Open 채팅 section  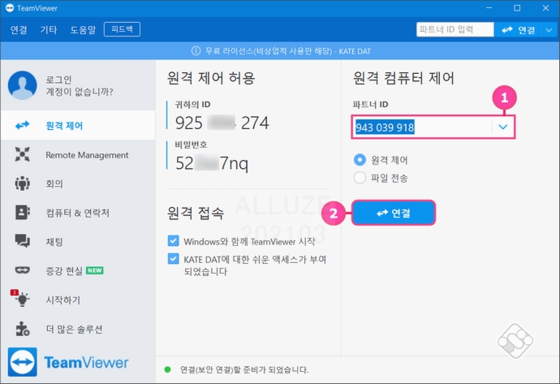pos(78,241)
